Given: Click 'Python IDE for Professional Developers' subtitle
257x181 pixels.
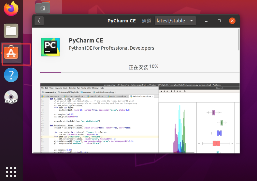Looking at the screenshot, I should (111, 48).
